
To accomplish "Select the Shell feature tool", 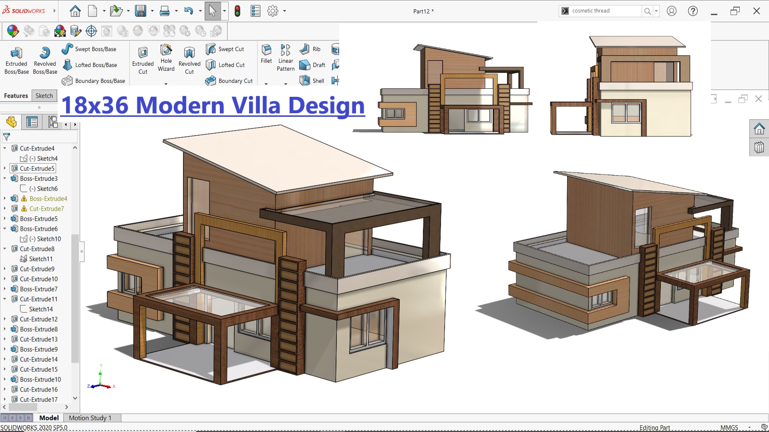I will pos(312,81).
